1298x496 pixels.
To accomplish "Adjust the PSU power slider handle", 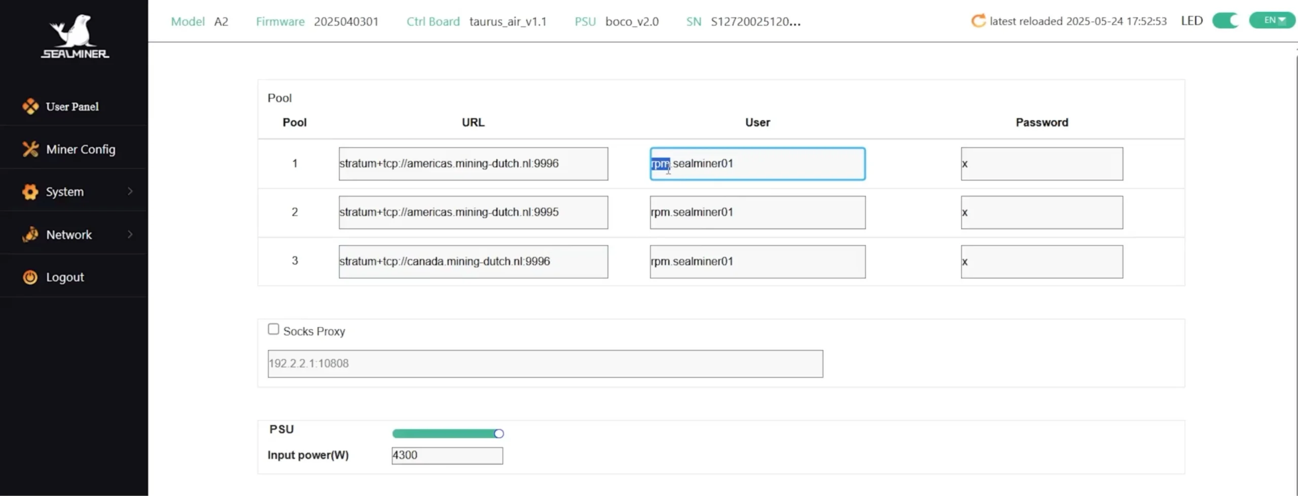I will [x=498, y=433].
